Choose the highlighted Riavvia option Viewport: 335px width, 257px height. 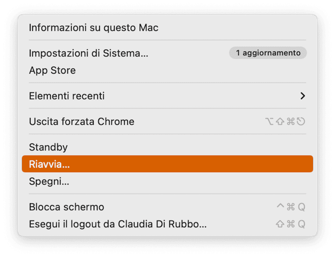167,164
